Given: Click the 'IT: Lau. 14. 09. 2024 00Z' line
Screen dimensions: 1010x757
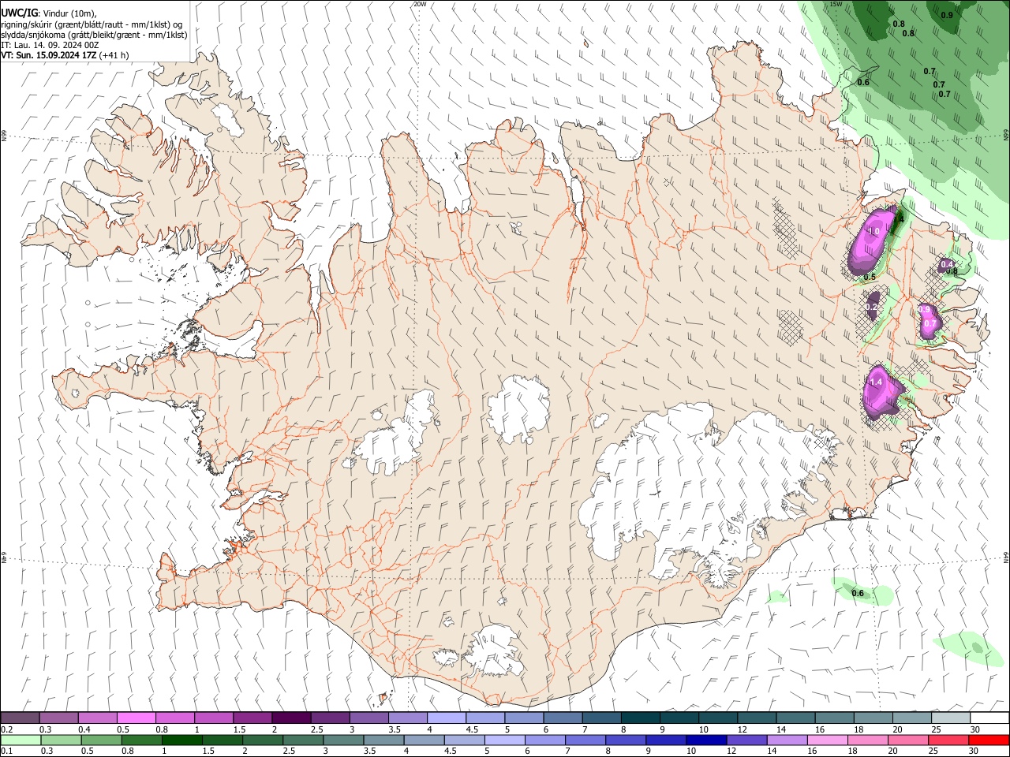Looking at the screenshot, I should tap(50, 45).
